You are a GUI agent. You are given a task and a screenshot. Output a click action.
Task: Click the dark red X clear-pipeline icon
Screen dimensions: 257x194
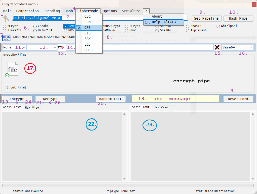coord(217,47)
